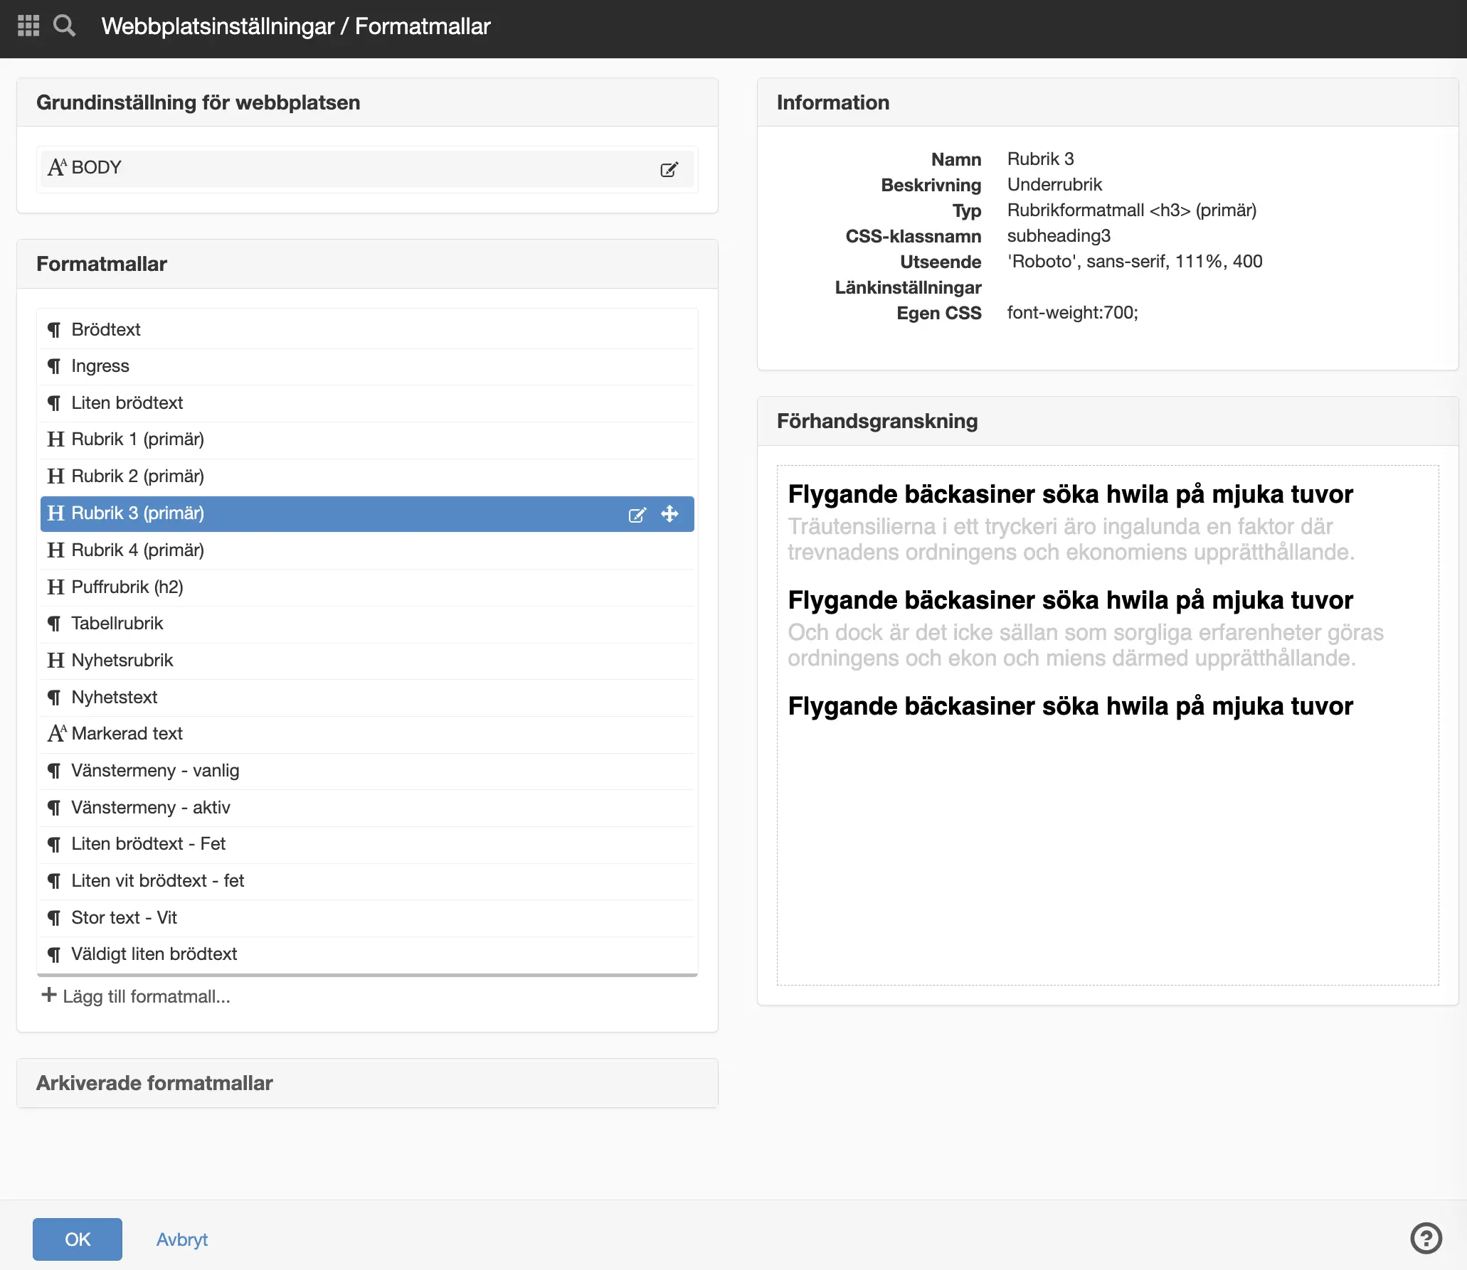Open the help question mark icon
Image resolution: width=1467 pixels, height=1270 pixels.
[x=1426, y=1238]
